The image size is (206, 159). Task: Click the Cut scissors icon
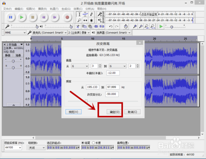(x=78, y=26)
